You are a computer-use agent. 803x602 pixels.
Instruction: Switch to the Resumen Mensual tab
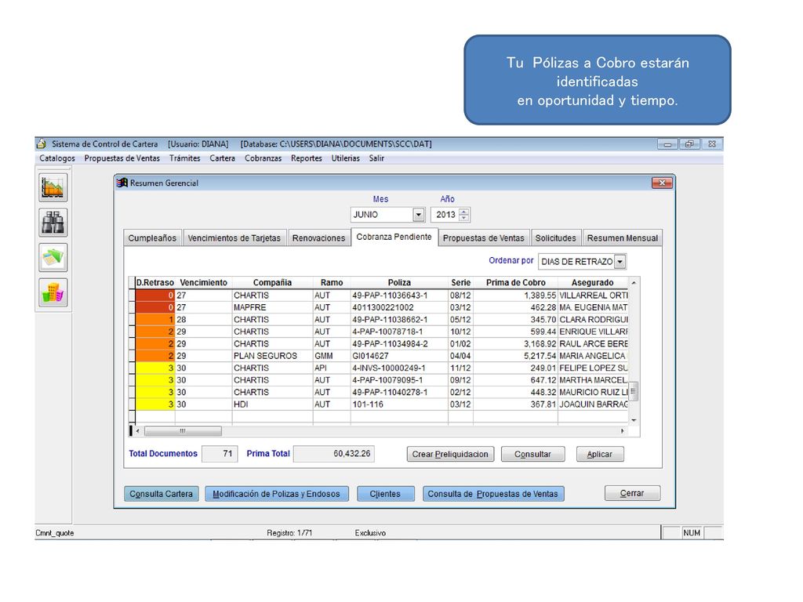point(622,238)
